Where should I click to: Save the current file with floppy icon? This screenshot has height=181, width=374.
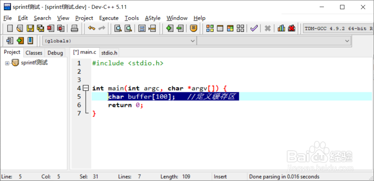30,29
